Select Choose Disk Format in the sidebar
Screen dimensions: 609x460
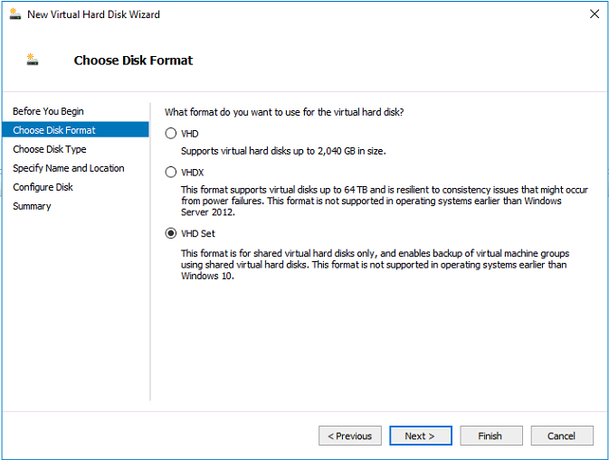click(54, 130)
